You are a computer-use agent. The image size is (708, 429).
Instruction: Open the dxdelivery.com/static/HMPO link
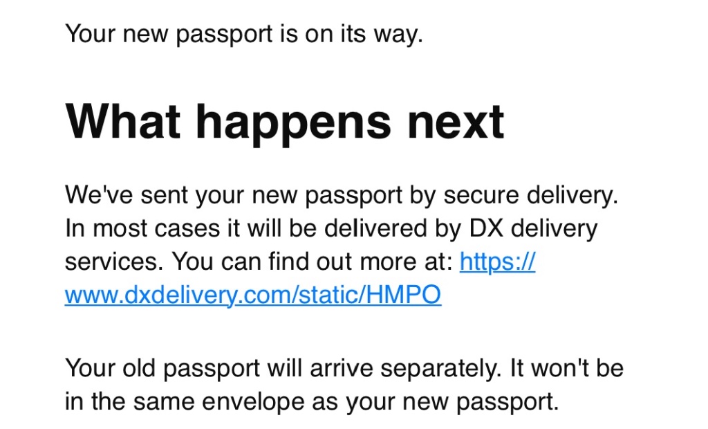[x=253, y=295]
